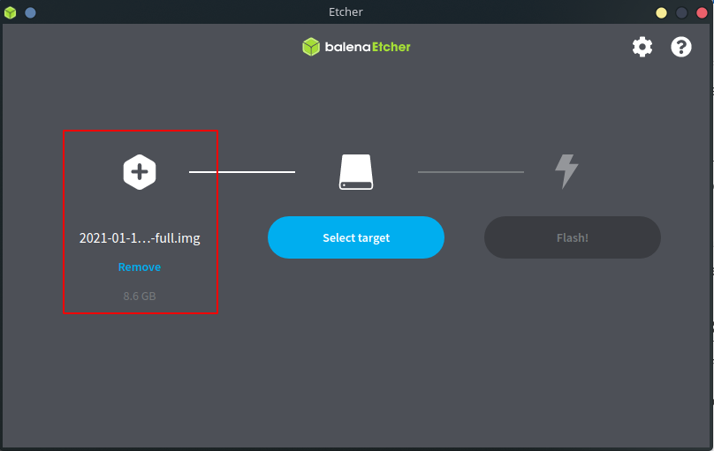This screenshot has width=714, height=451.
Task: Close Etcher with the red button
Action: coord(701,12)
